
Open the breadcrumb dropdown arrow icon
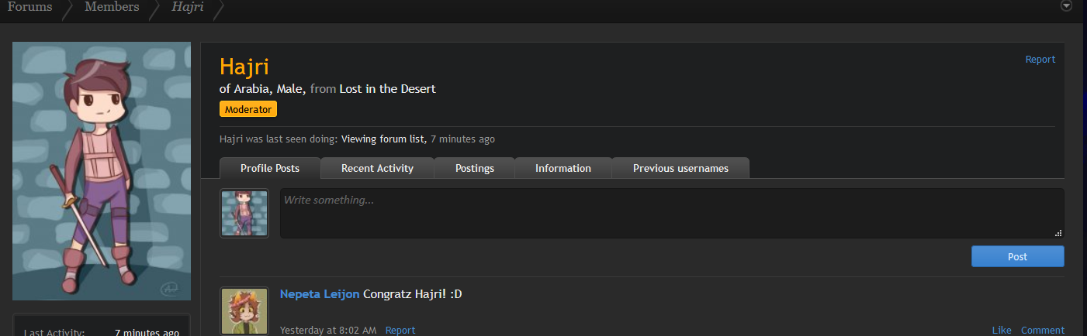(x=1066, y=6)
